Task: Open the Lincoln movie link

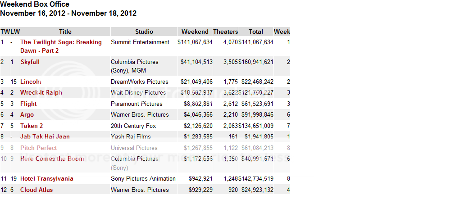Action: [31, 82]
